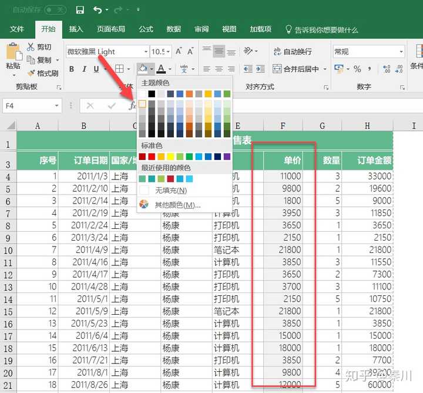Click the 复制 copy button

coord(39,60)
